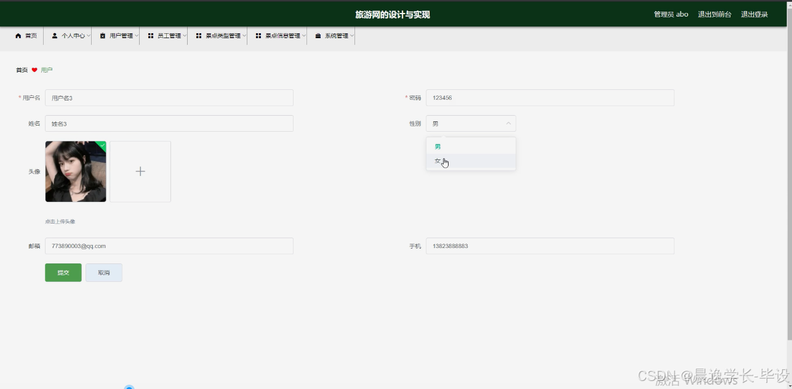Click the green check on avatar thumbnail

(103, 143)
